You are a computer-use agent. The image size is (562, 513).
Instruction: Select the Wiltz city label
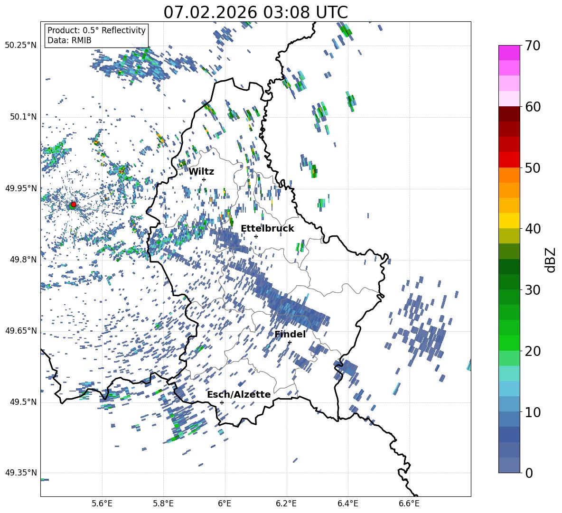[x=201, y=171]
